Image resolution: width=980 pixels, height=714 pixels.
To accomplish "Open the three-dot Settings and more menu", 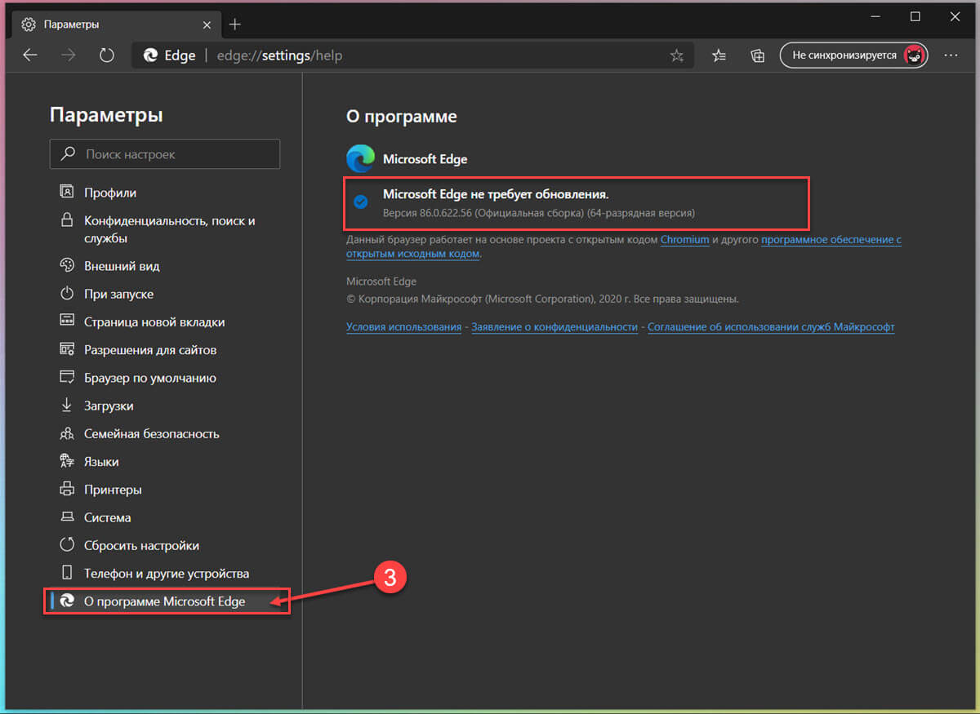I will point(951,55).
